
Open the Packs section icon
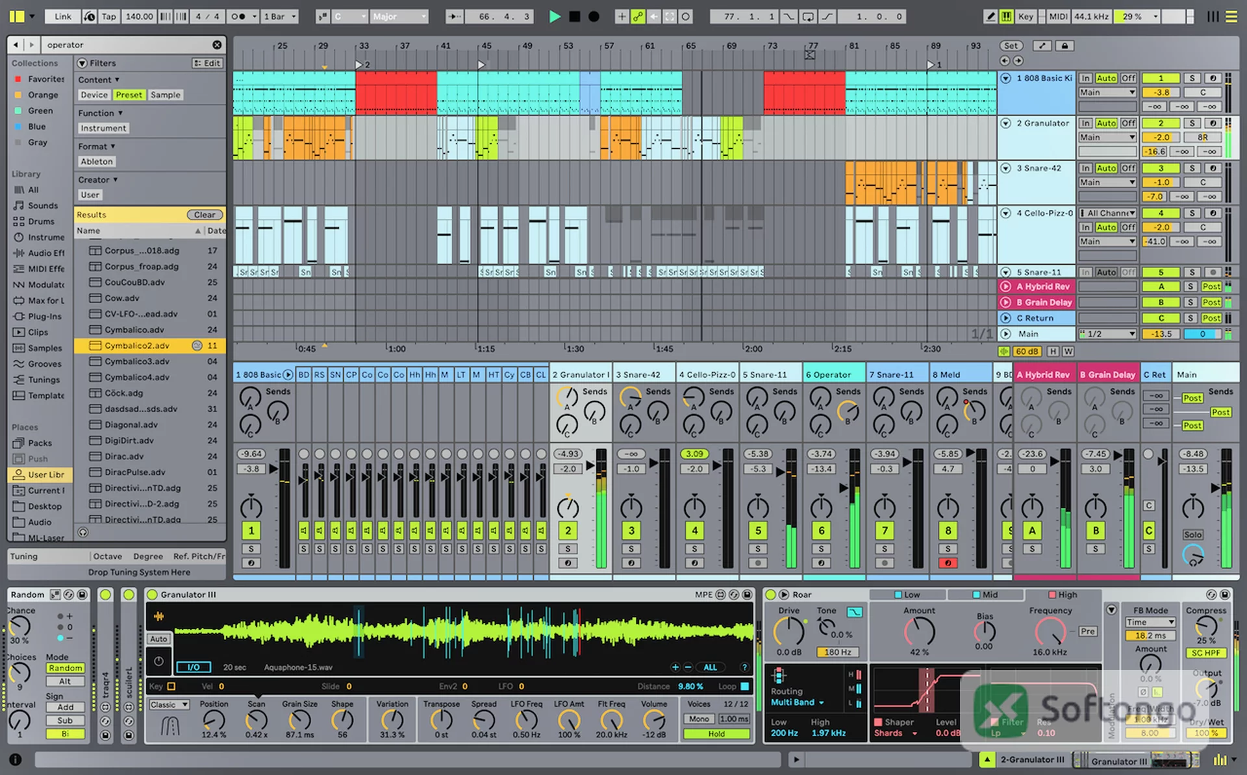(x=18, y=443)
